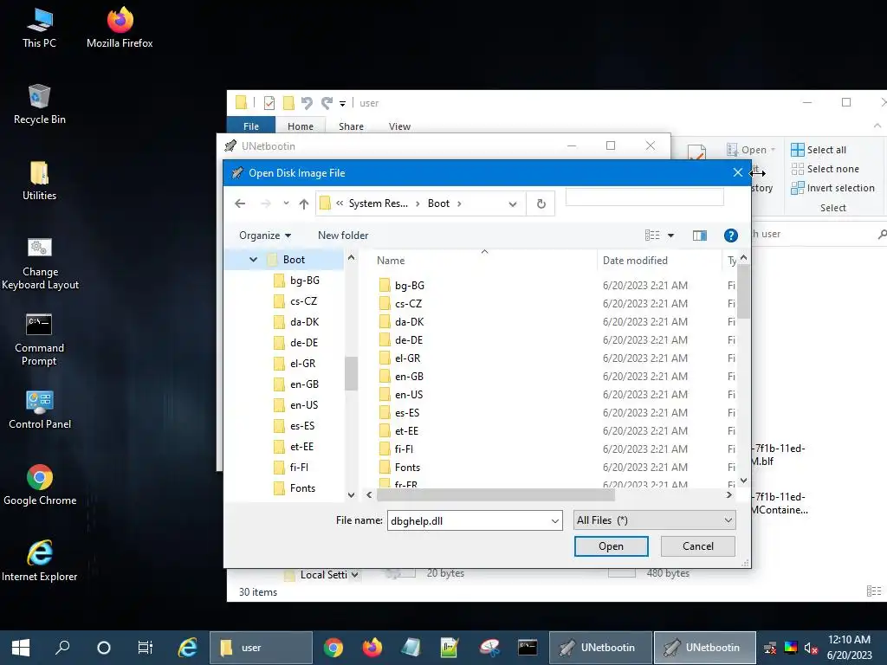The width and height of the screenshot is (887, 665).
Task: Click volume muted tray icon
Action: pyautogui.click(x=811, y=648)
